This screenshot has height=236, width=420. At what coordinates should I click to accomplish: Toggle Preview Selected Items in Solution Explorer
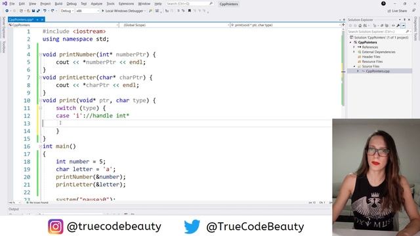click(x=403, y=26)
